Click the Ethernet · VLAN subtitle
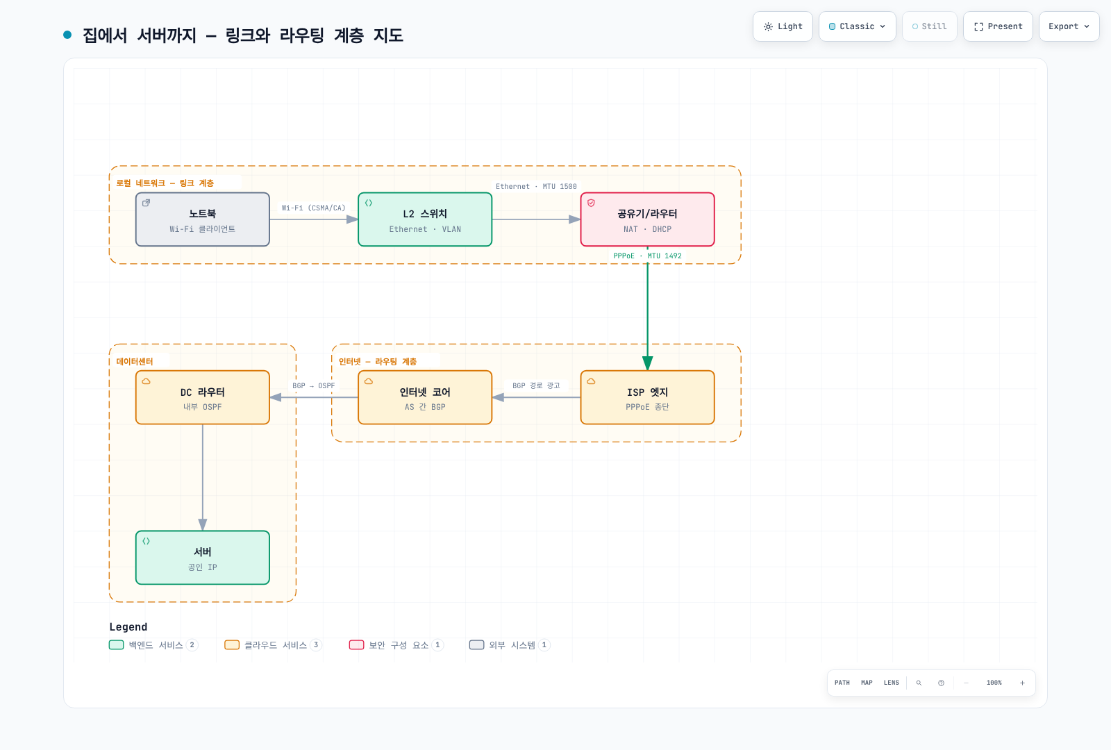The image size is (1111, 750). pyautogui.click(x=425, y=229)
